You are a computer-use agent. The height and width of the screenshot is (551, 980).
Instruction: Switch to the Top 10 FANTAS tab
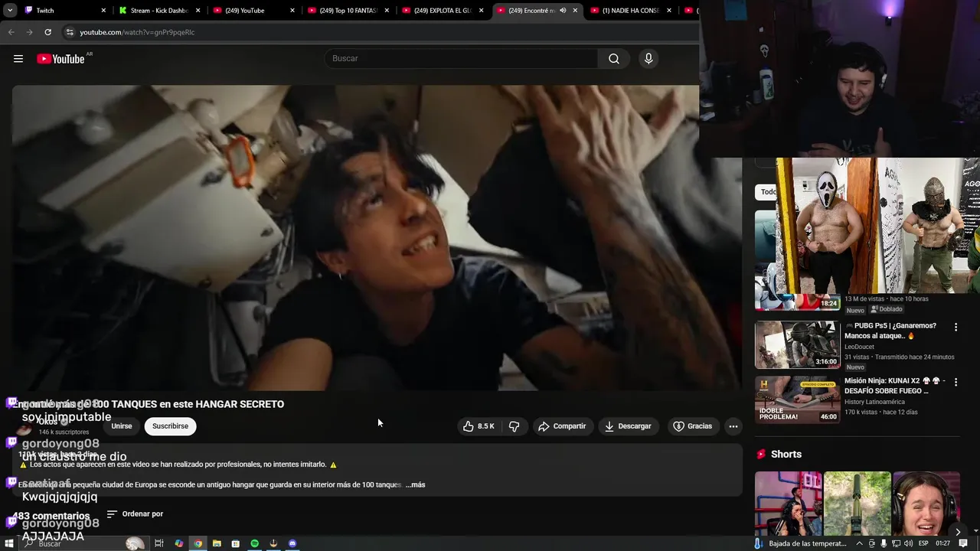point(349,11)
